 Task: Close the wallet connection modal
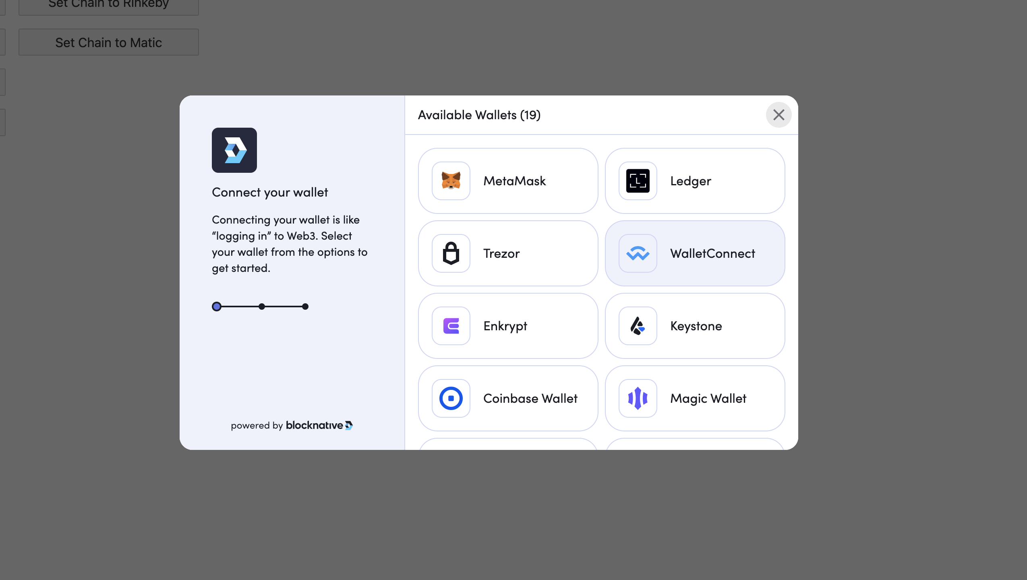(x=779, y=115)
